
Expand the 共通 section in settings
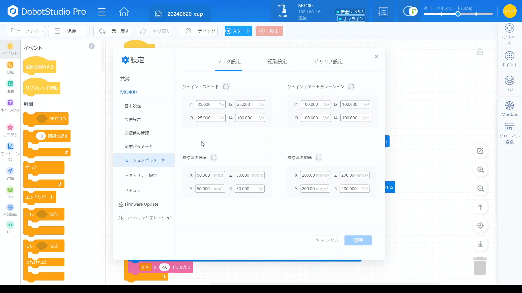click(x=125, y=79)
